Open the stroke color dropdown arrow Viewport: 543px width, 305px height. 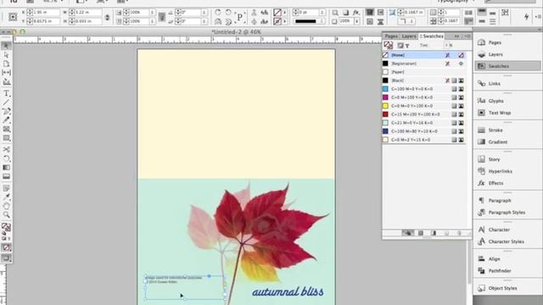pyautogui.click(x=285, y=21)
